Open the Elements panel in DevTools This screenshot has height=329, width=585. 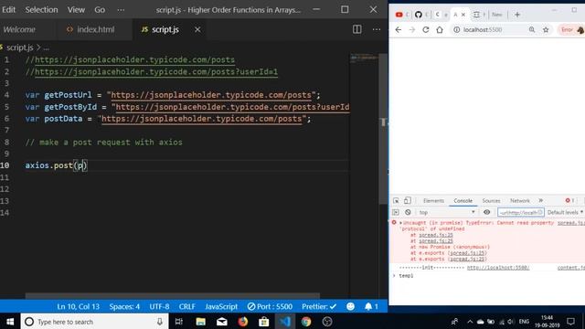click(433, 201)
